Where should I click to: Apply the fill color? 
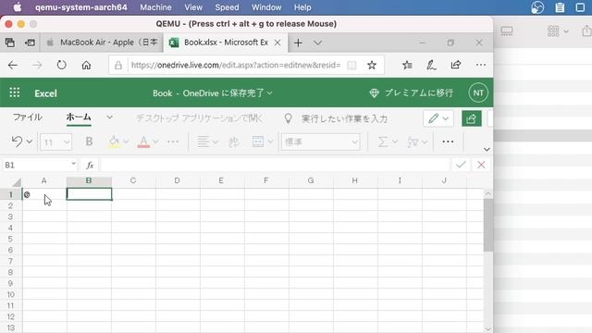(114, 142)
